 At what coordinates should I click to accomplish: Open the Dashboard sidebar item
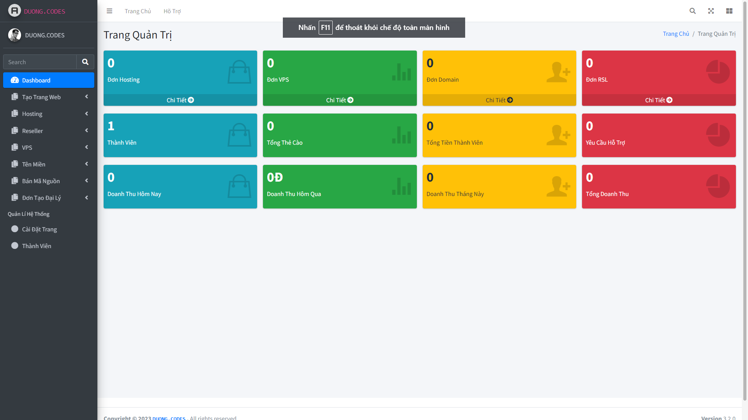(x=49, y=80)
